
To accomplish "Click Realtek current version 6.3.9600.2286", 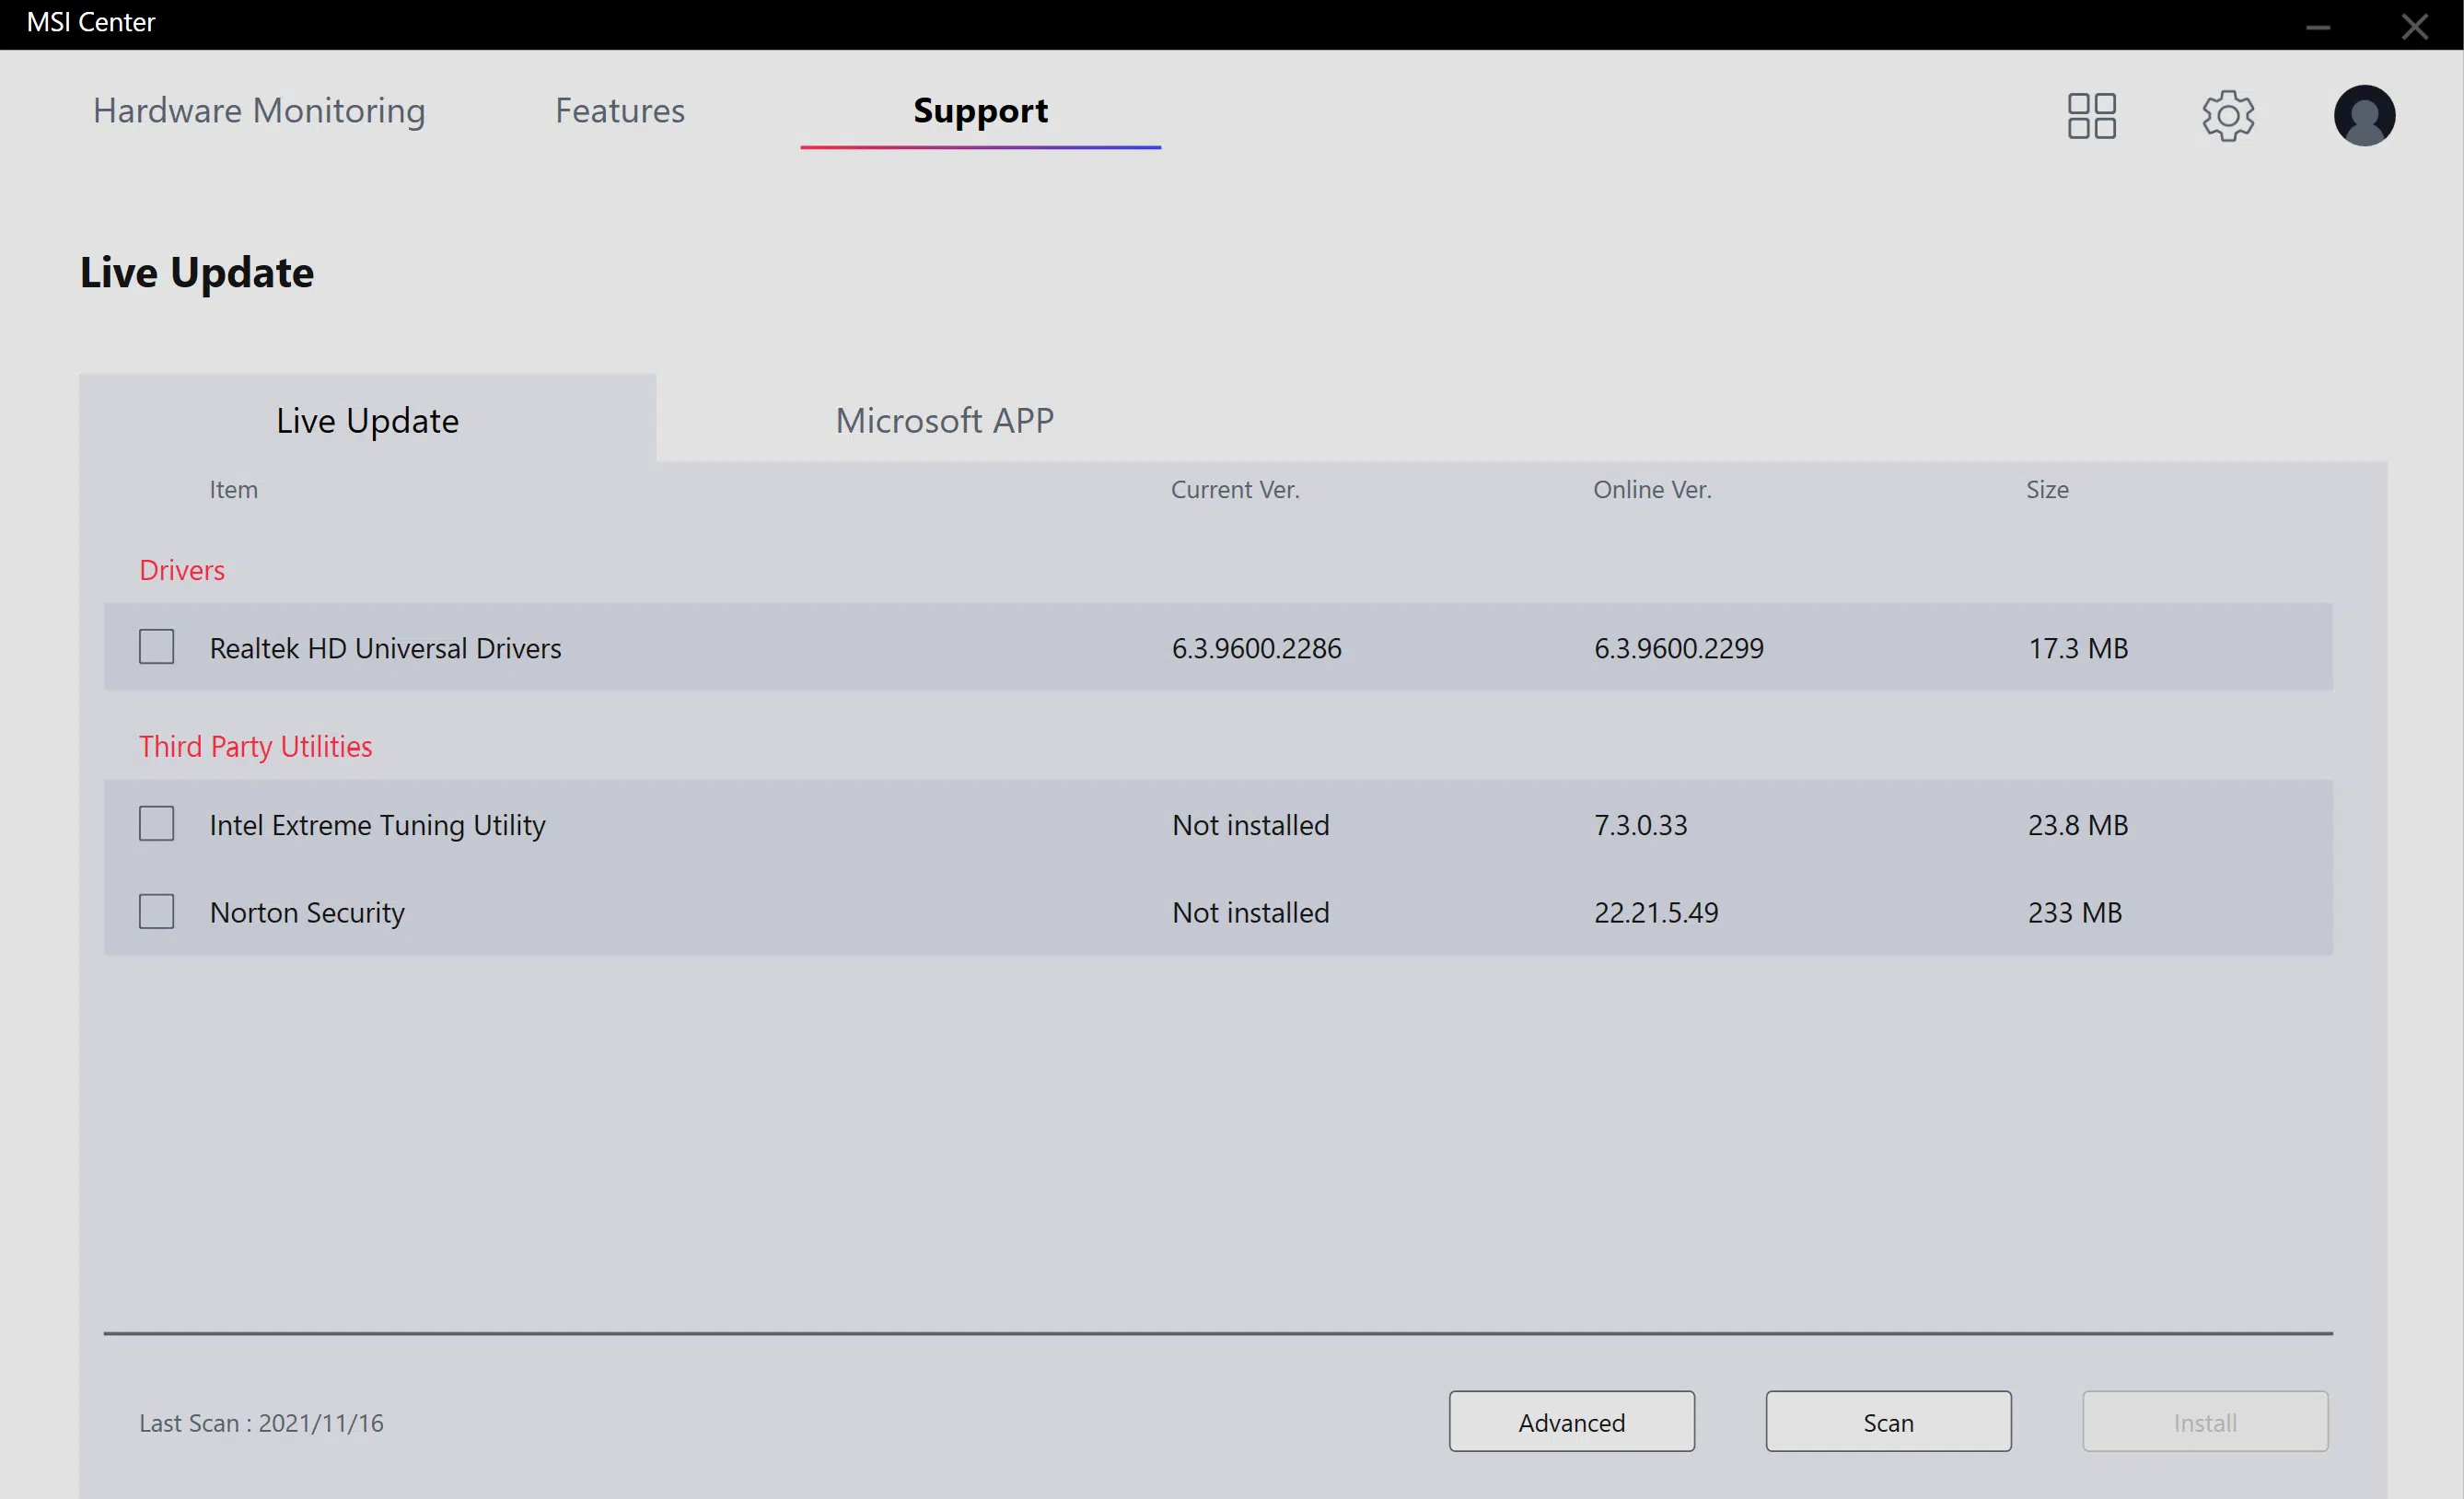I will (x=1256, y=648).
